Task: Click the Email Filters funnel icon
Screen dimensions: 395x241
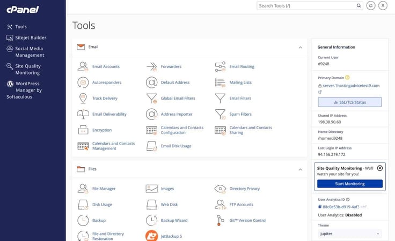Action: [x=220, y=98]
